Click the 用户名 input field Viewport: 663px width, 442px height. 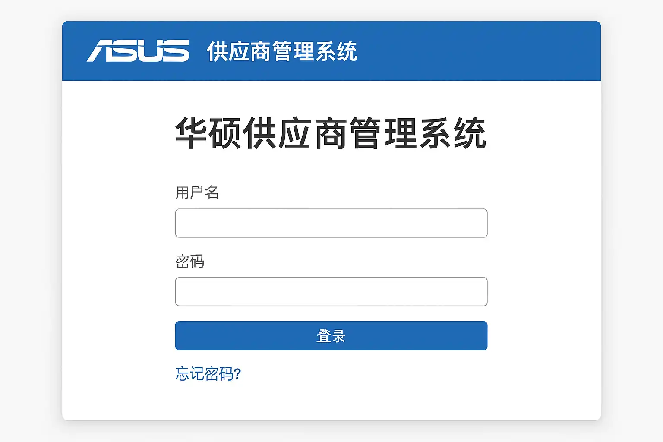[x=331, y=223]
